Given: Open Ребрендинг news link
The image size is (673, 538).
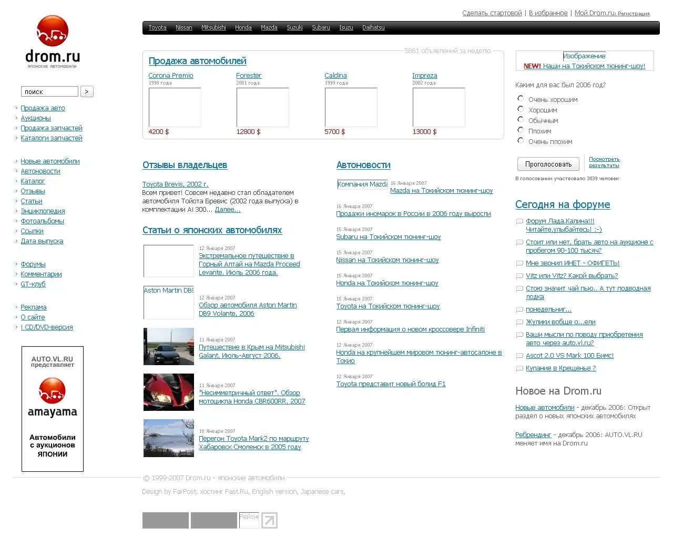Looking at the screenshot, I should click(x=533, y=435).
